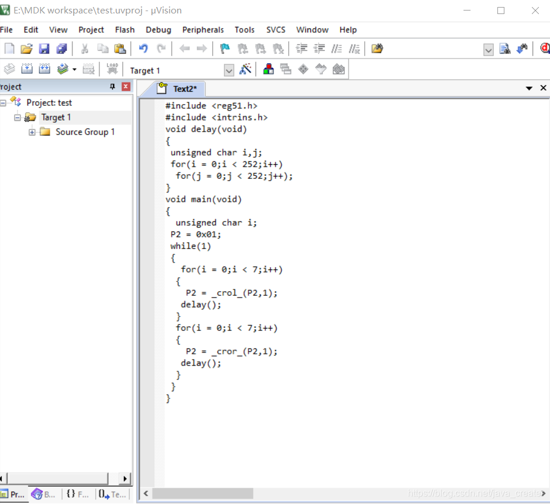The image size is (550, 504).
Task: Save the current file with the floppy disk icon
Action: pos(44,49)
